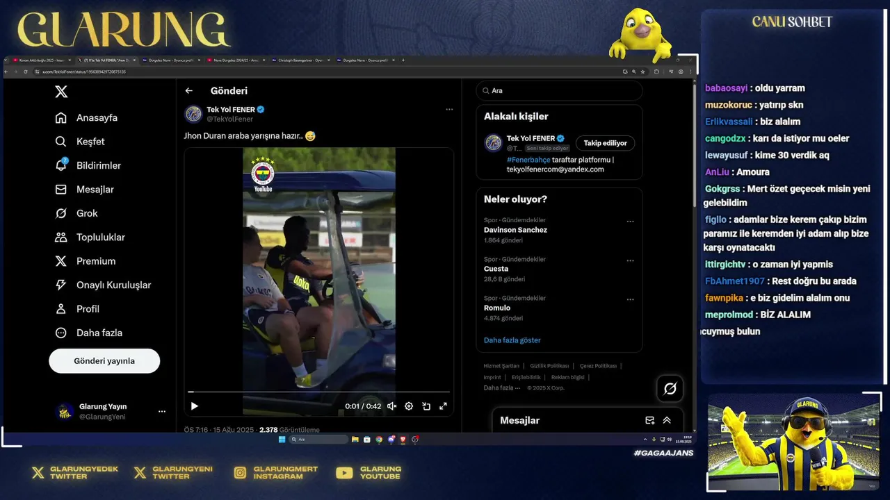Viewport: 890px width, 500px height.
Task: Show hidden system tray icons
Action: click(645, 440)
